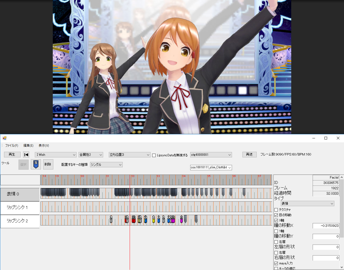Screen dimensions: 344x270
Task: Enable the 左眉 checkbox
Action: point(276,242)
